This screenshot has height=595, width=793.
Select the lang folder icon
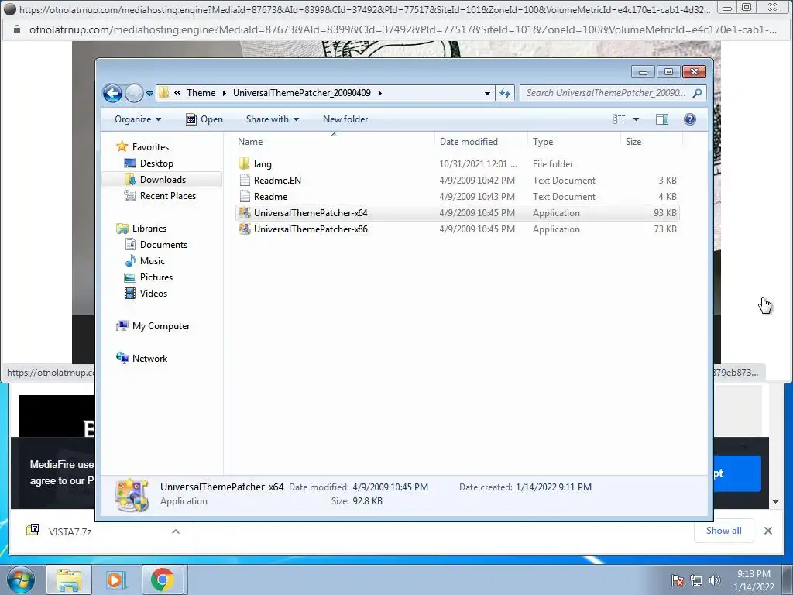coord(244,164)
